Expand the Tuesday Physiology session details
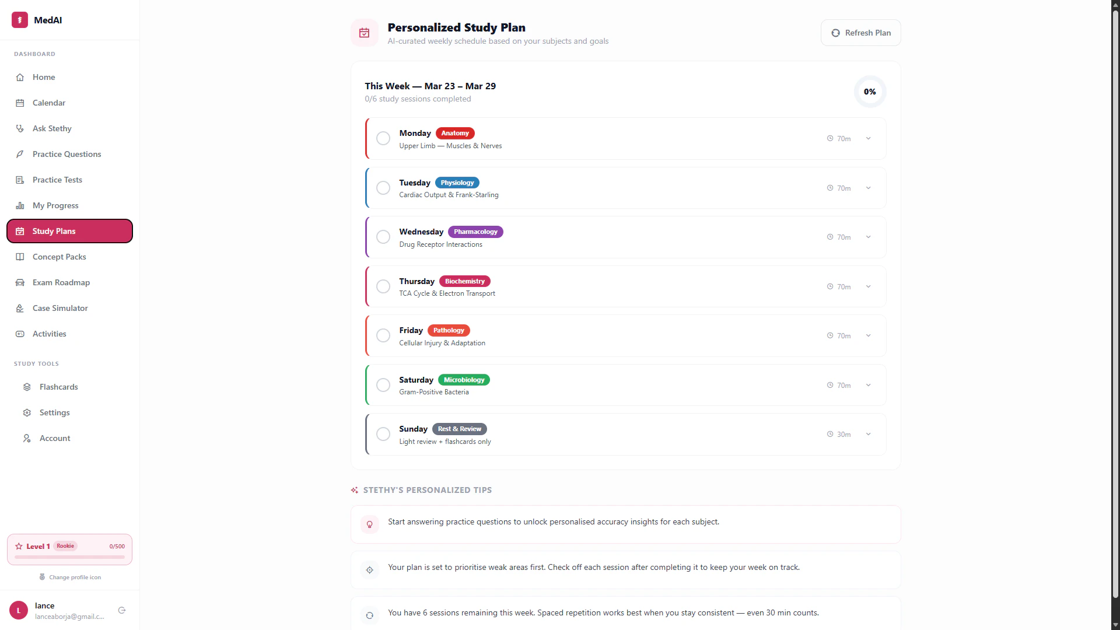The image size is (1120, 630). (x=869, y=188)
